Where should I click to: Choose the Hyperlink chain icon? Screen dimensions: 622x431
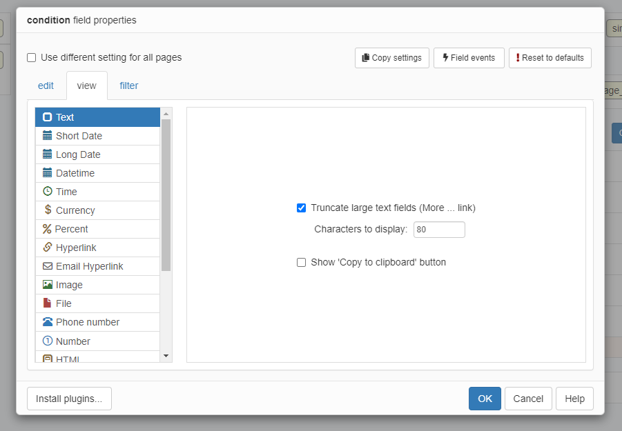pos(47,248)
